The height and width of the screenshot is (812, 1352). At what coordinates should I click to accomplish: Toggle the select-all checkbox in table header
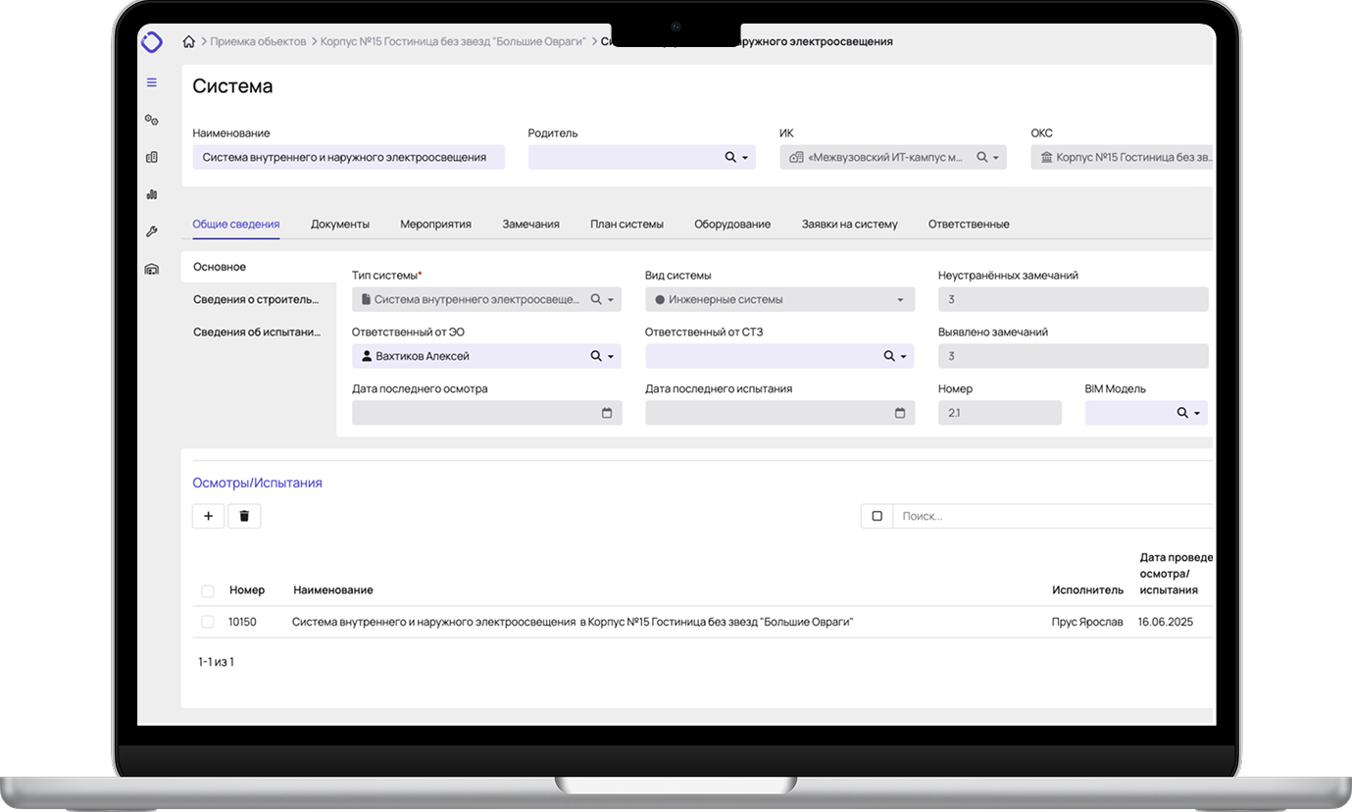point(207,591)
